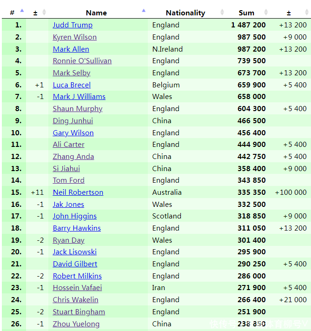Click the ± header right of Sum

click(x=289, y=13)
